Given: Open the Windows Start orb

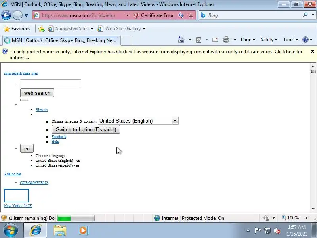Looking at the screenshot, I should tap(10, 230).
